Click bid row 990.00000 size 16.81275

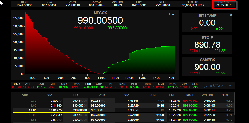(50, 110)
